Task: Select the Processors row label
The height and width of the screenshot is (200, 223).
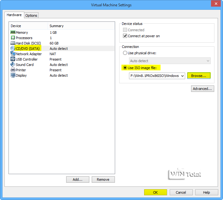Action: 24,38
